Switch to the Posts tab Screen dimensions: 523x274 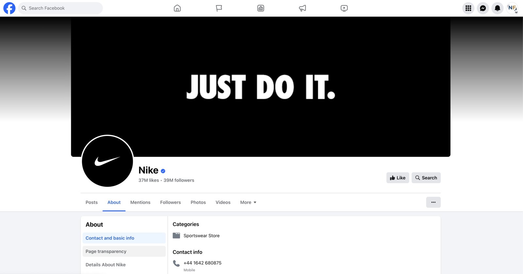pyautogui.click(x=92, y=202)
